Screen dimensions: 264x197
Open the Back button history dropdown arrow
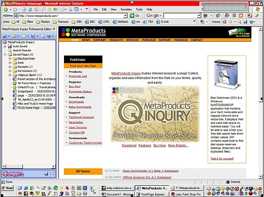pos(10,10)
